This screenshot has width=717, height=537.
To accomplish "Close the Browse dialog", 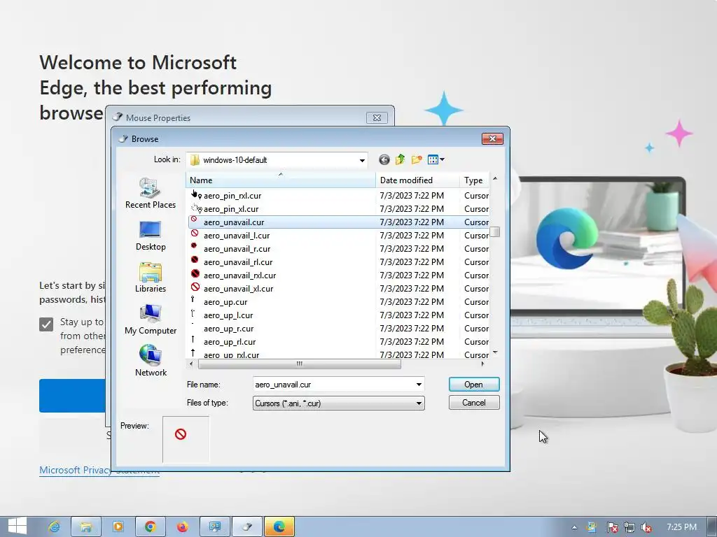I will (492, 138).
